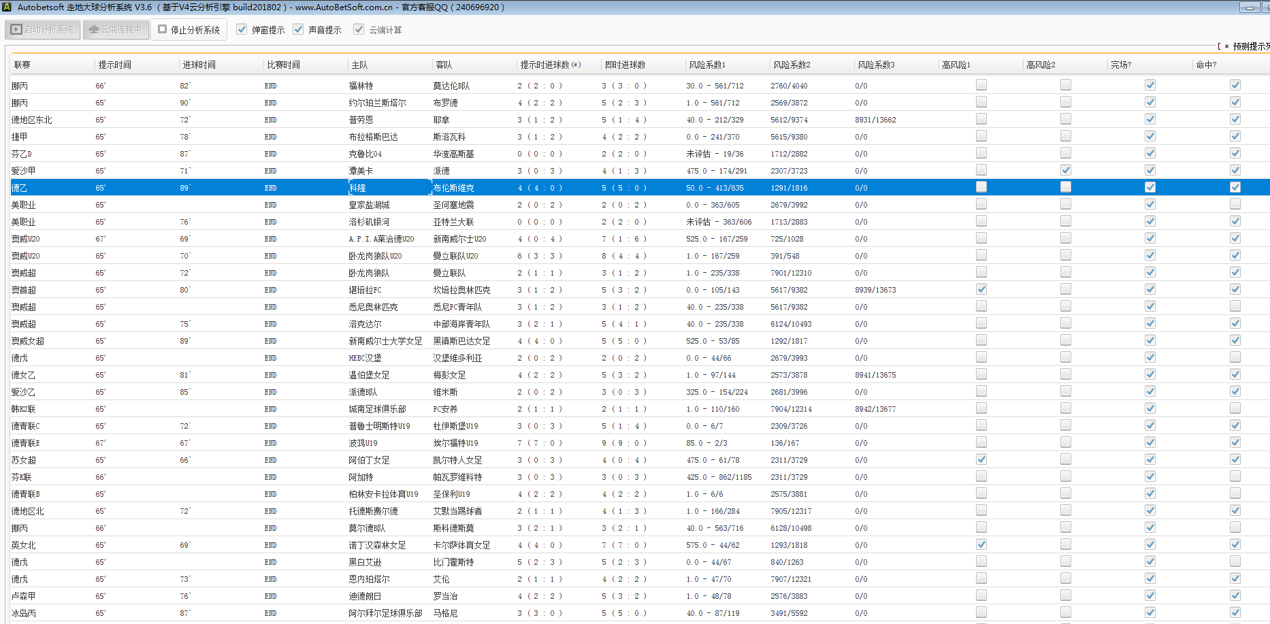Toggle the 云端计算 checkbox

[359, 29]
